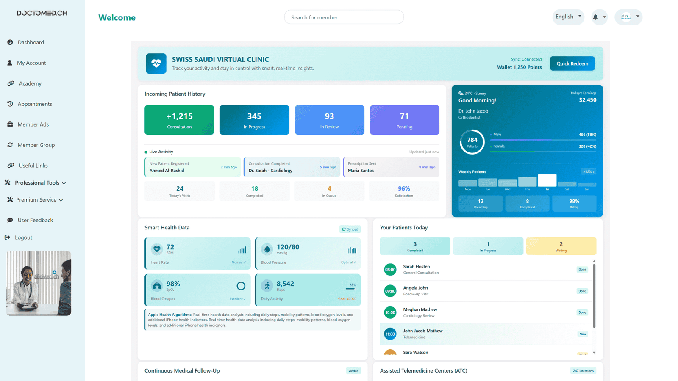
Task: Click the Dashboard gauge icon in sidebar
Action: coord(10,42)
